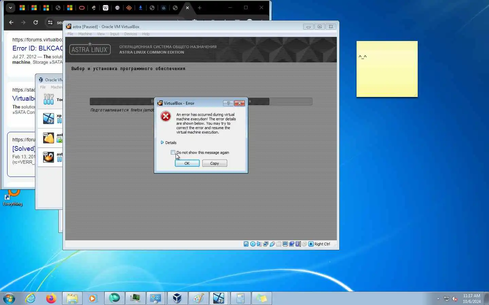The height and width of the screenshot is (305, 489).
Task: Click the muted volume tray icon
Action: [x=455, y=299]
